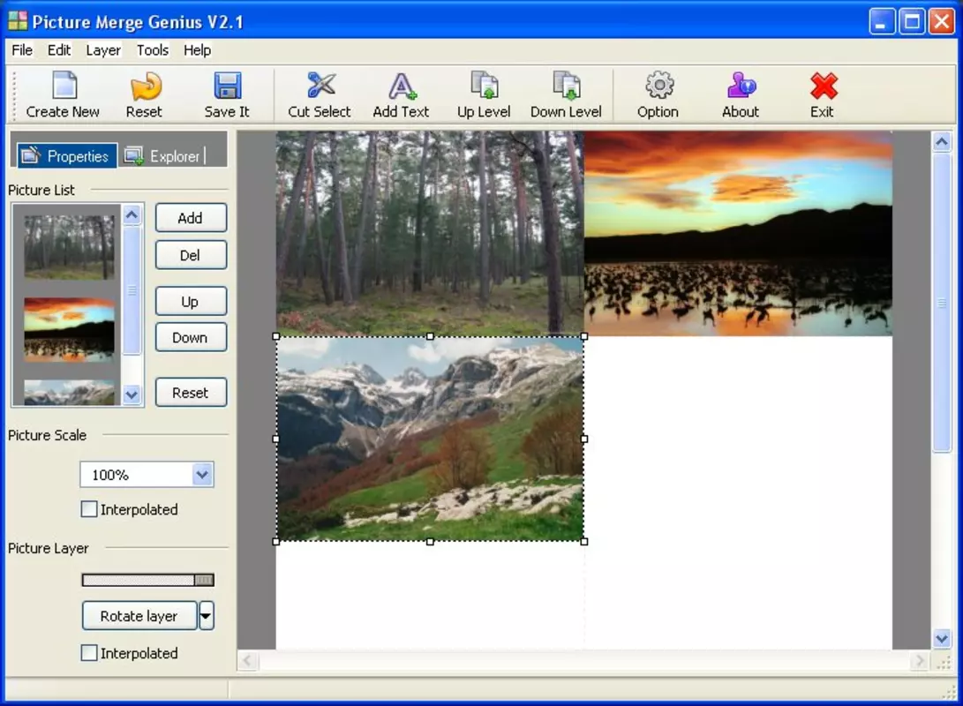Move layer with Up Level icon
The image size is (963, 706).
[x=485, y=86]
